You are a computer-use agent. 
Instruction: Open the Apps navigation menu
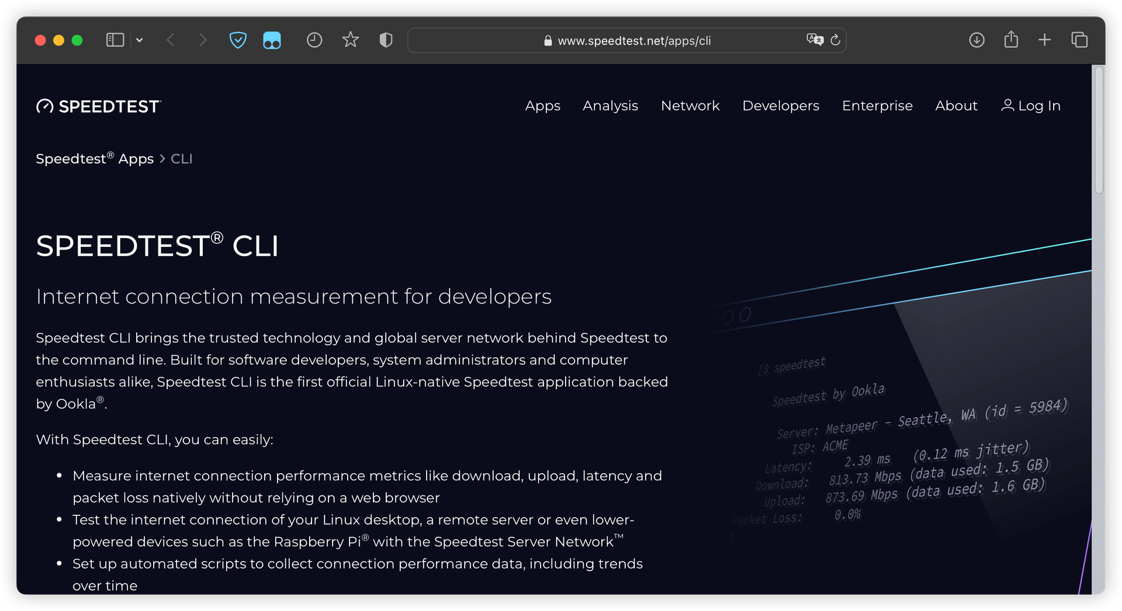(542, 106)
